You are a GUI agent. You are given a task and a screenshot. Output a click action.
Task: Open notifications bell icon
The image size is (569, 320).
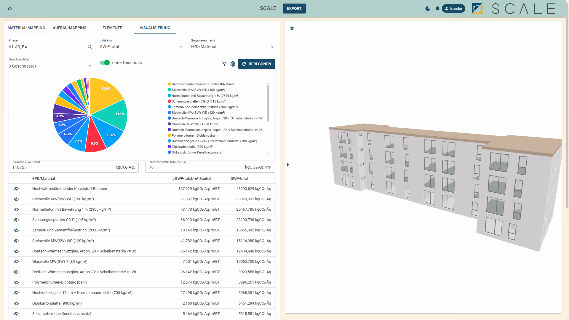(437, 9)
